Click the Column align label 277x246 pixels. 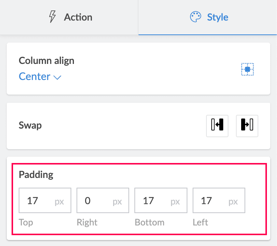(46, 61)
